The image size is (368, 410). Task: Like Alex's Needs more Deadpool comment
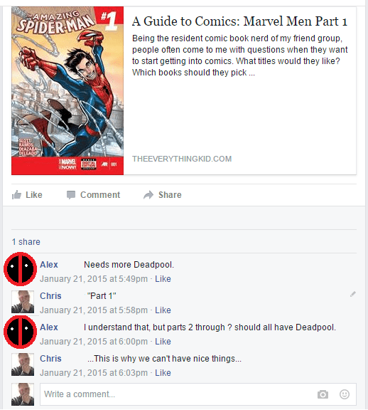coord(163,279)
